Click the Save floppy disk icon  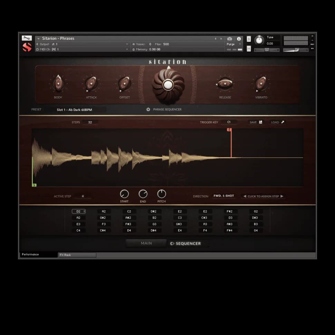pos(261,122)
